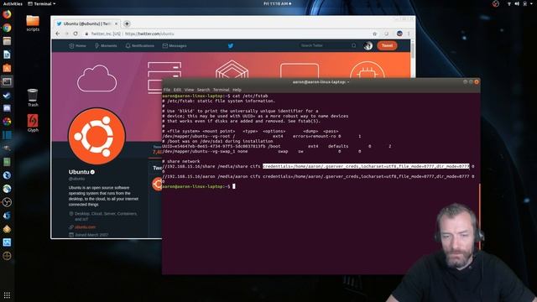The height and width of the screenshot is (302, 537).
Task: Close the Ubuntu Twitter browser tab
Action: pyautogui.click(x=116, y=23)
